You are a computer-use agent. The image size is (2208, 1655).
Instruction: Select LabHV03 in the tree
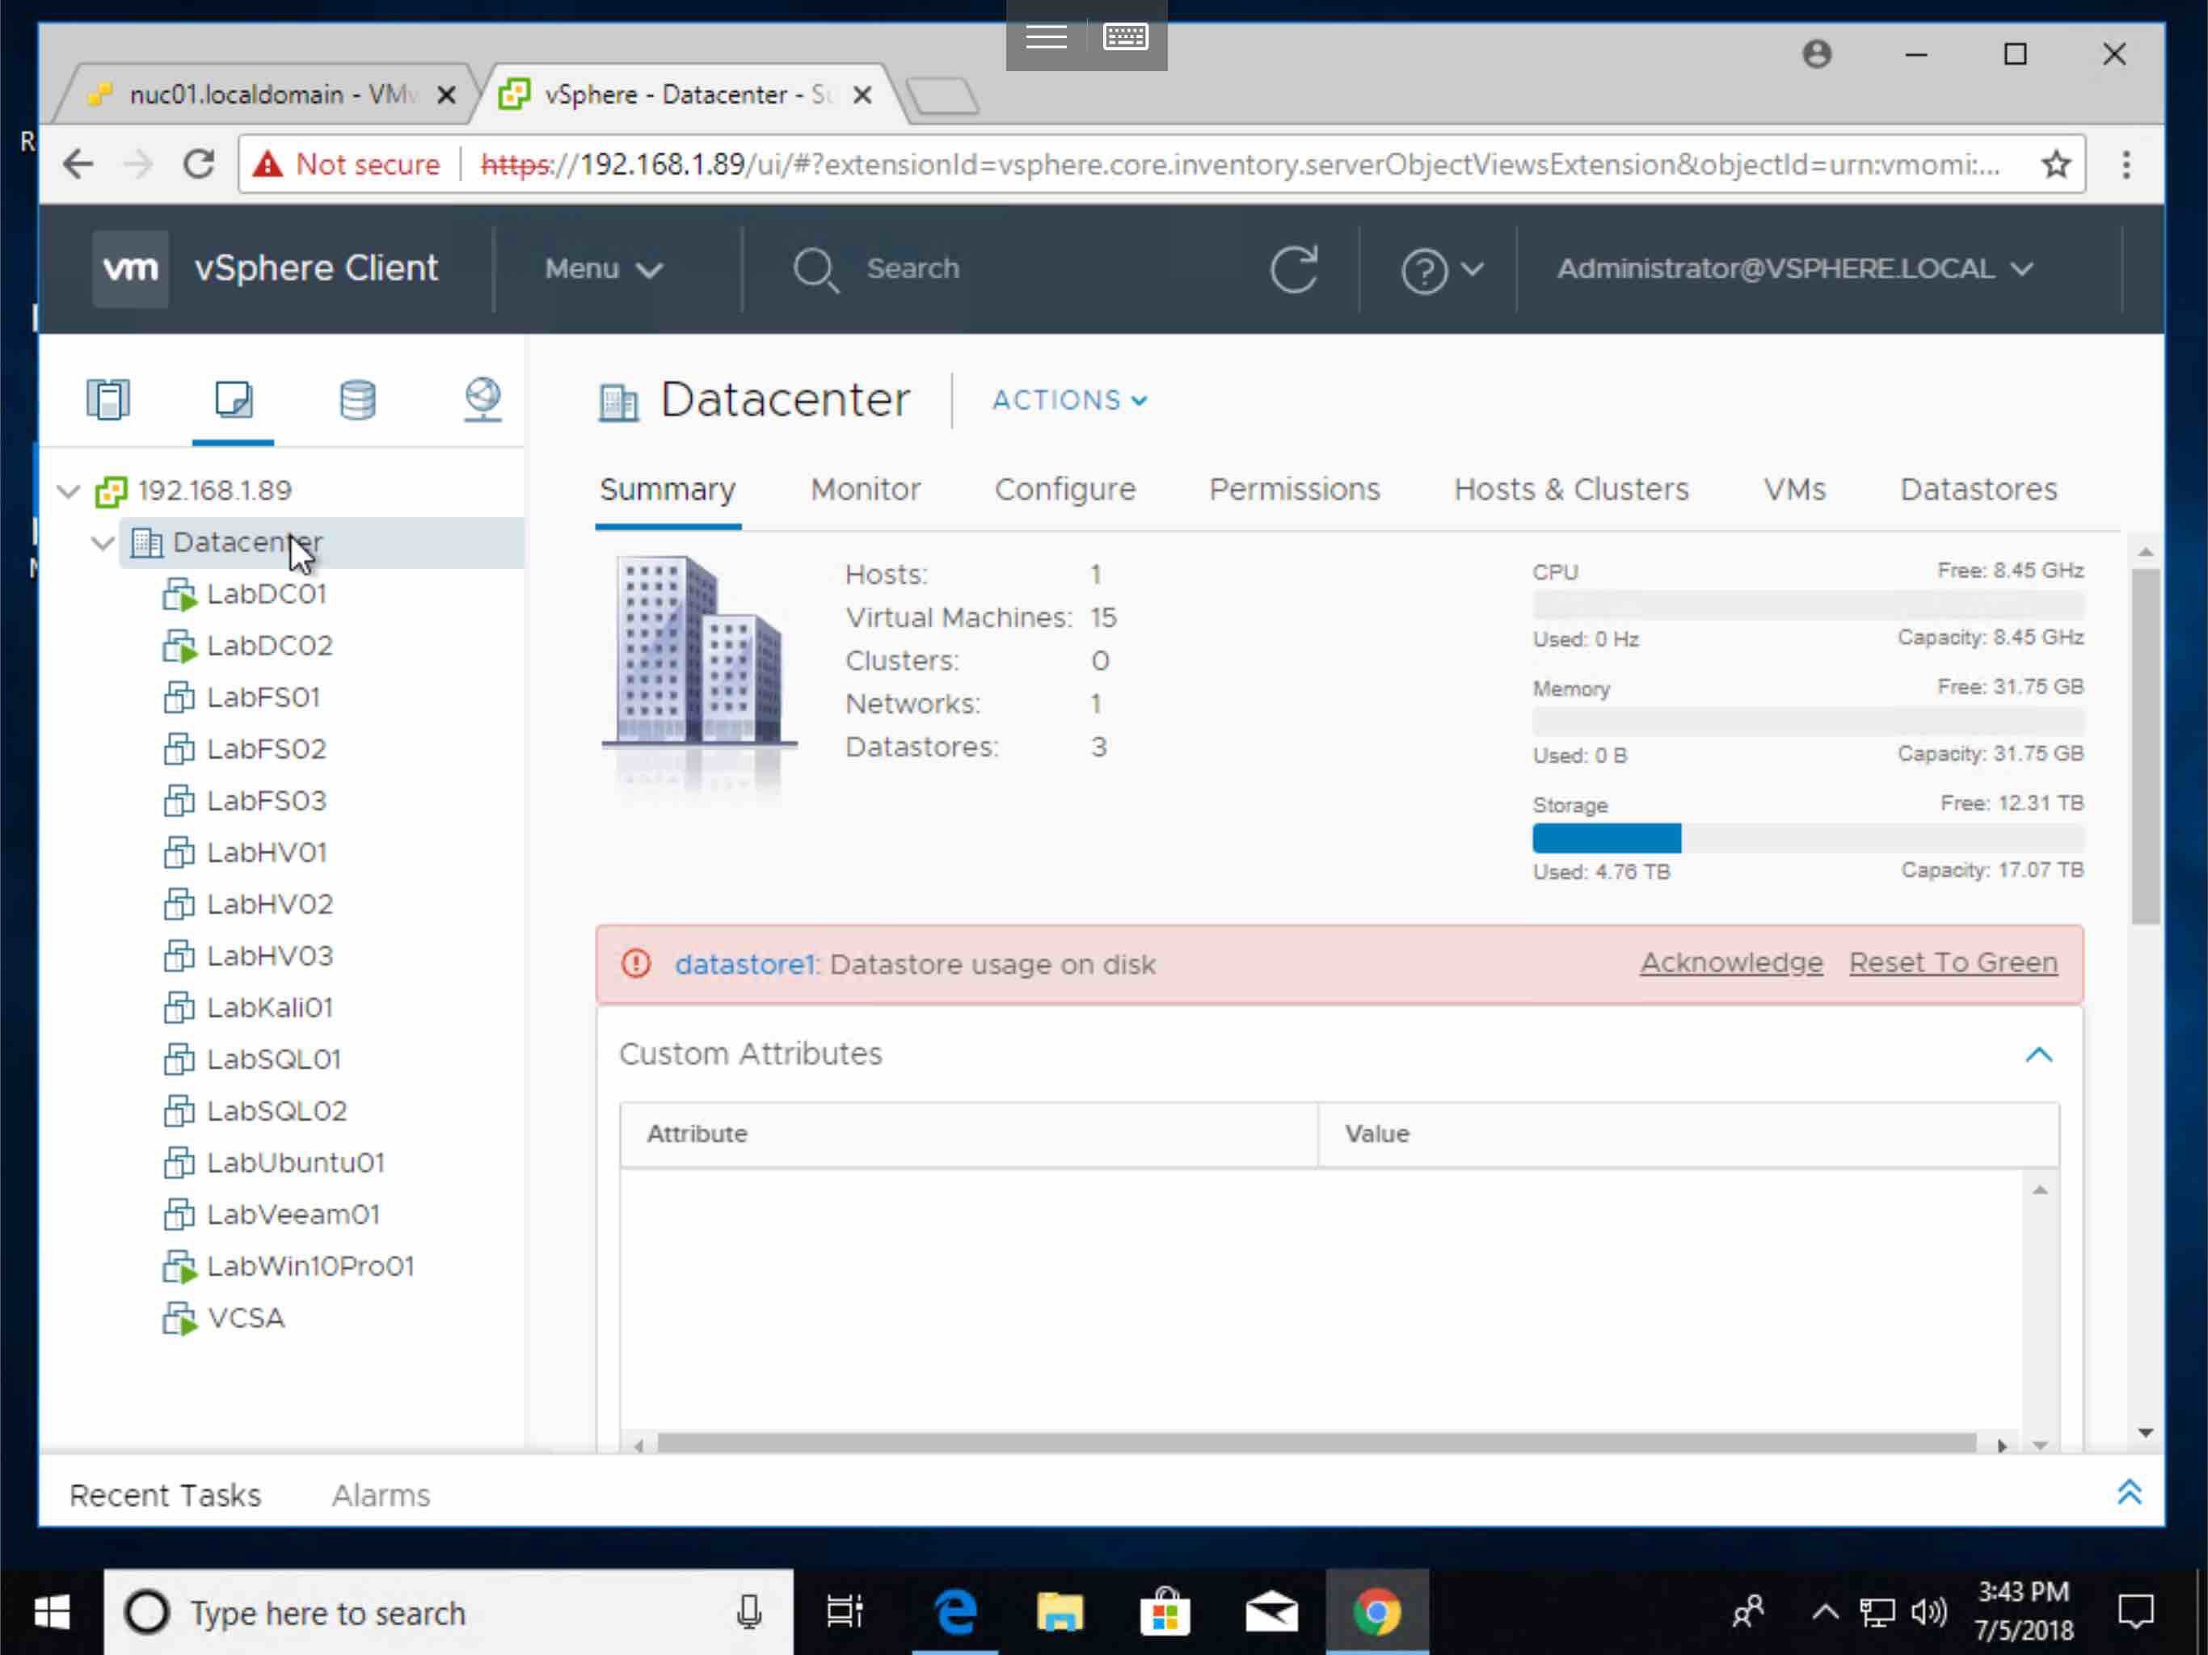(269, 956)
